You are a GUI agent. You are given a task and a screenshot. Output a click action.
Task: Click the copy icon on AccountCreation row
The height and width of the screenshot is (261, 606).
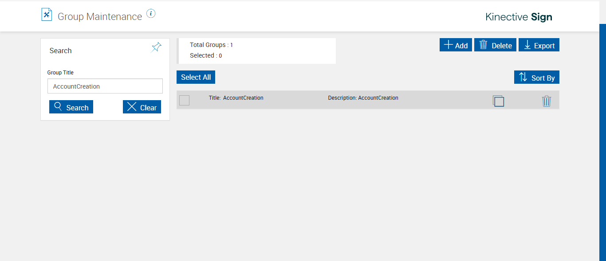click(498, 101)
